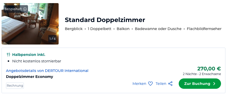Click the Bergblick feature text
The image size is (228, 95).
[74, 29]
